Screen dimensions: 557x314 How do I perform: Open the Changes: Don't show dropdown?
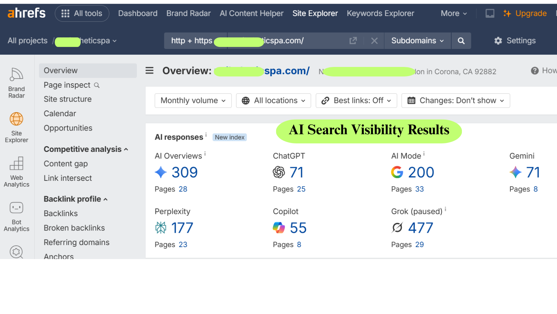(x=455, y=101)
